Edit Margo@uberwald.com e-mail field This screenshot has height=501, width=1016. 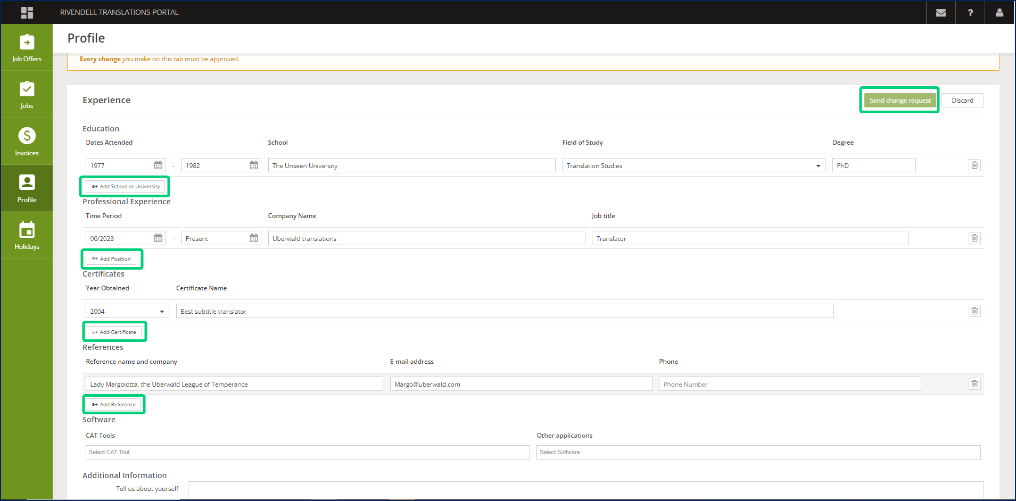pos(521,384)
